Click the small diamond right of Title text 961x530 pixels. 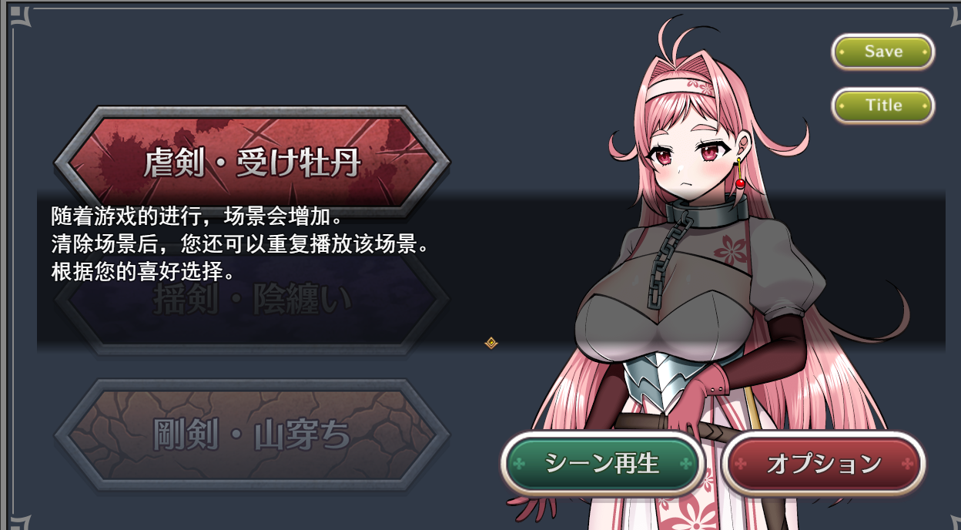924,106
